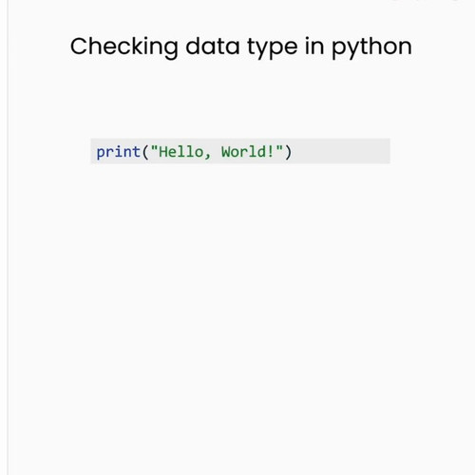Click the letter "W" in World!
Image resolution: width=475 pixels, height=475 pixels.
coord(225,152)
